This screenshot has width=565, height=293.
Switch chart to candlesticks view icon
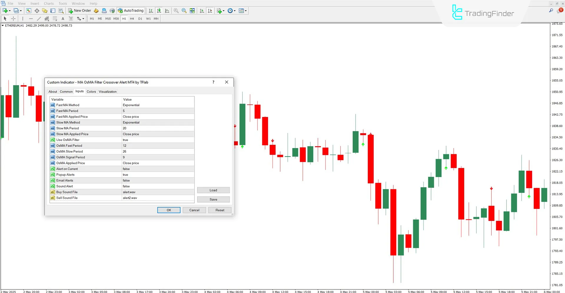tap(159, 11)
